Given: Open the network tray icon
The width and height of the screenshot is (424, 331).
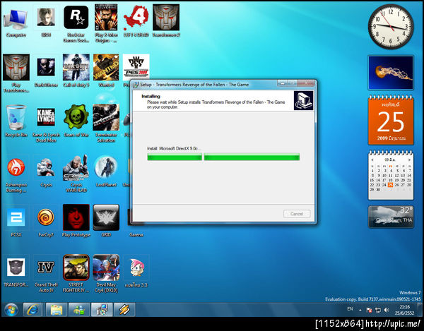Looking at the screenshot, I should click(x=378, y=310).
